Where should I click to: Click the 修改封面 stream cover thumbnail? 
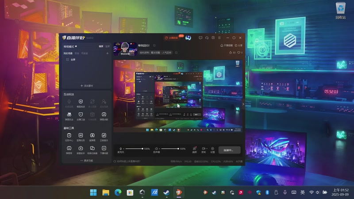(x=125, y=49)
